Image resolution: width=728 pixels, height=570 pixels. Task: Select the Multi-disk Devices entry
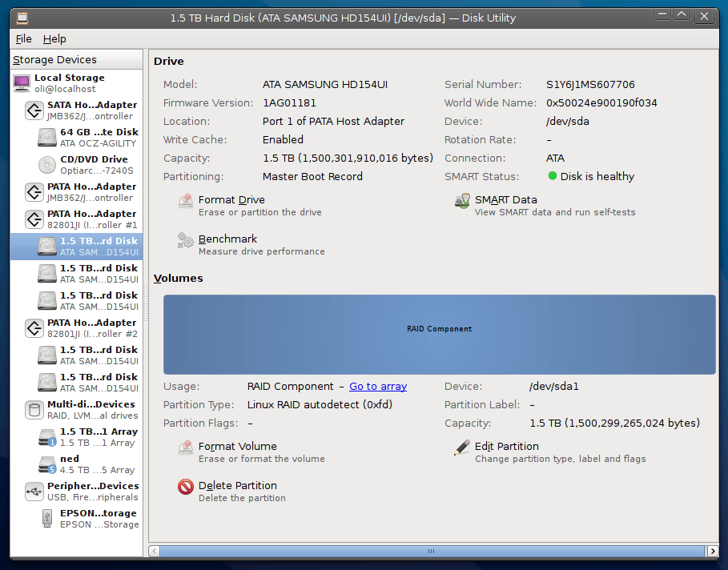point(81,410)
